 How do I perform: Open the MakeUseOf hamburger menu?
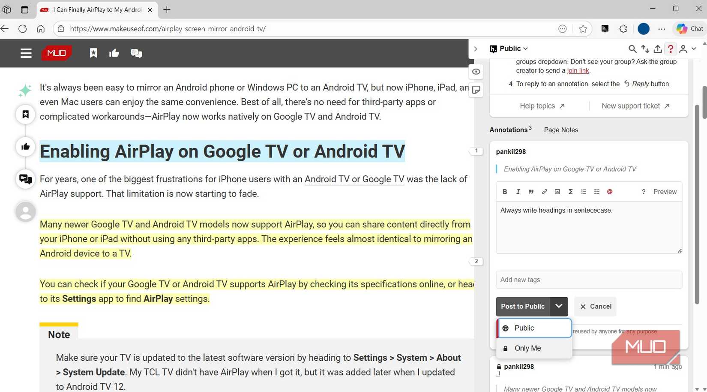click(26, 53)
